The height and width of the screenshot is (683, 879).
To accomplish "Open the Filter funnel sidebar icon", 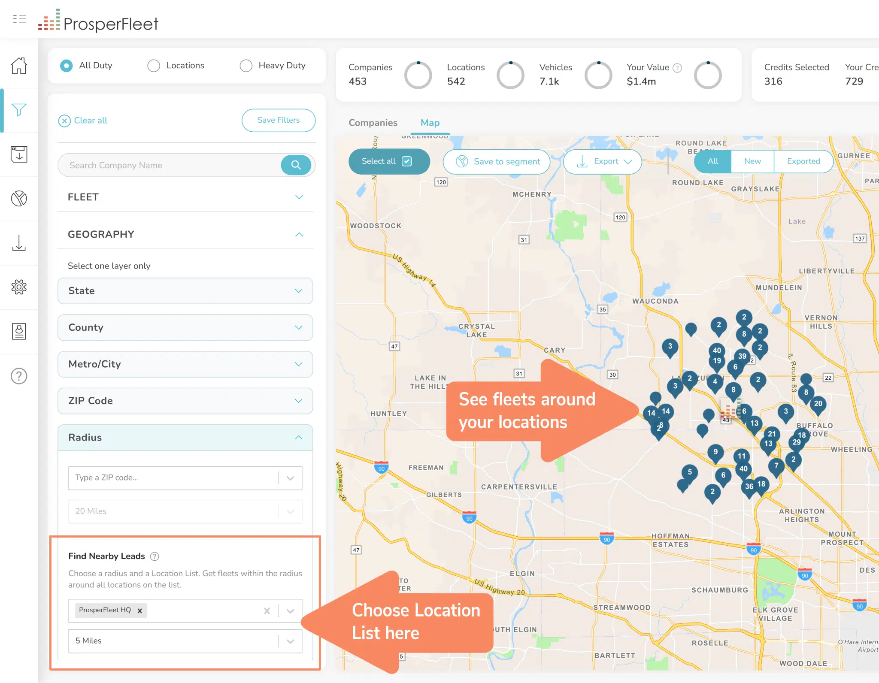I will coord(19,110).
